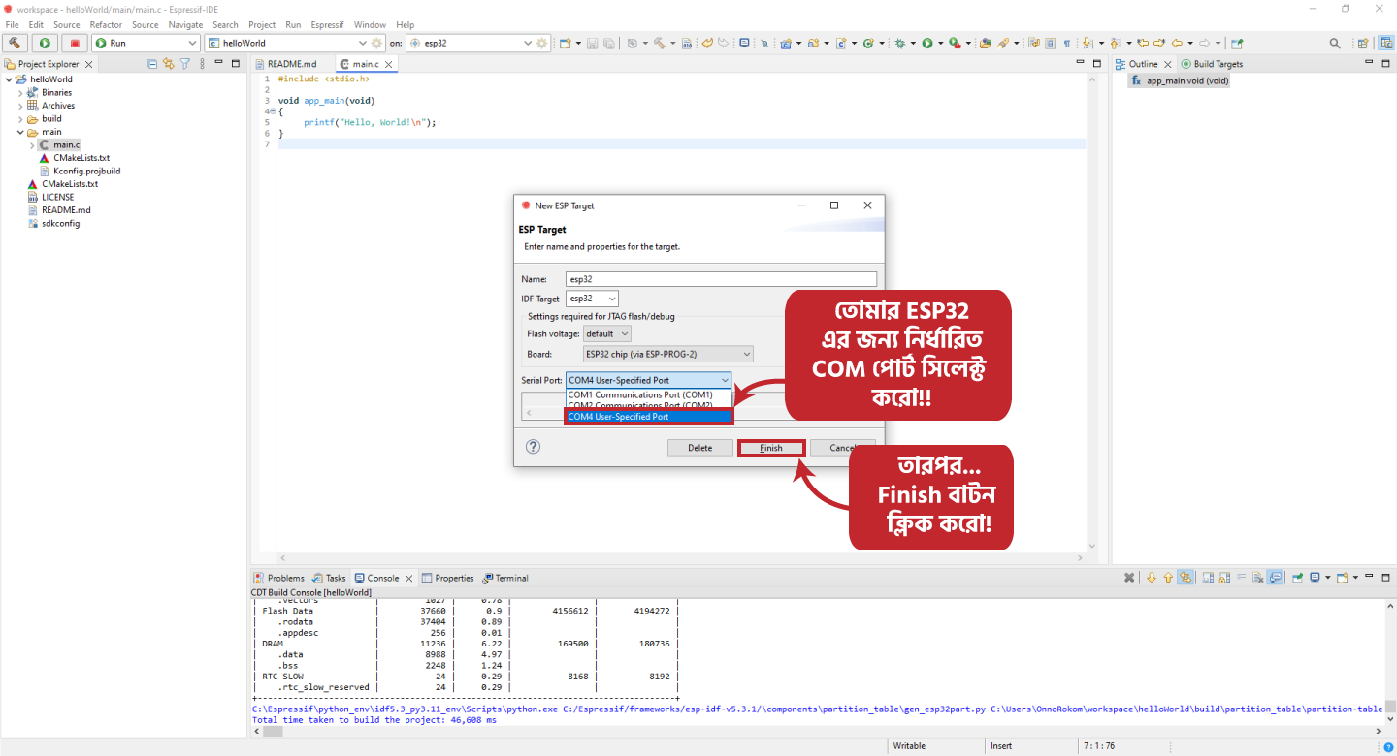Image resolution: width=1397 pixels, height=756 pixels.
Task: Switch to the Terminal tab
Action: click(x=505, y=578)
